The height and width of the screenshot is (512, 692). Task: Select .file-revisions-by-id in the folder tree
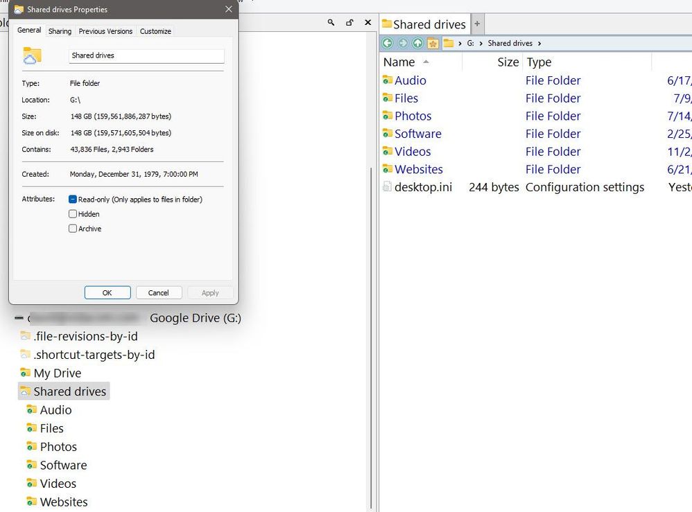click(85, 336)
